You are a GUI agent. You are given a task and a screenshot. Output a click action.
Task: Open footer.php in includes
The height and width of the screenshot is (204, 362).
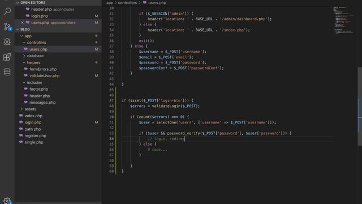[x=58, y=89]
